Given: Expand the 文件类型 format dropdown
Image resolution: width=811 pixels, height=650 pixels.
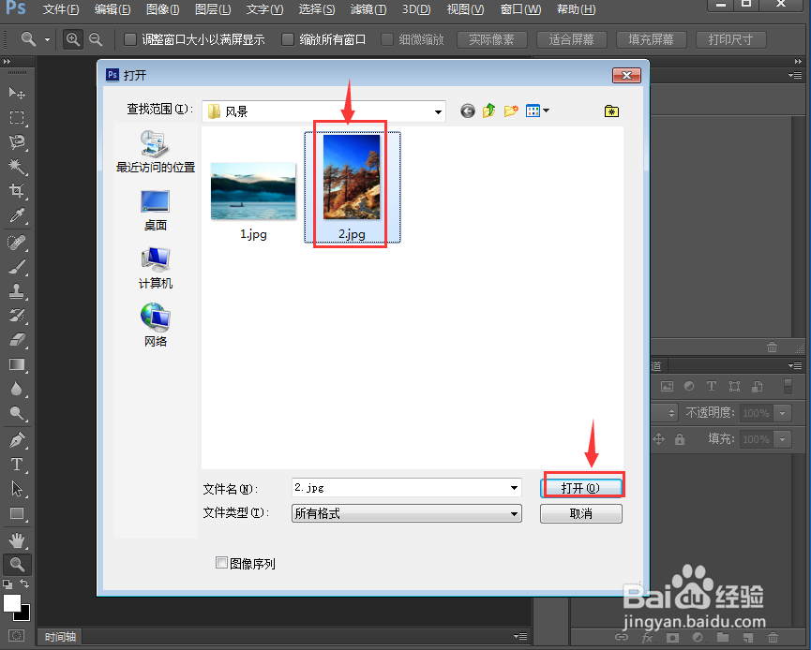Looking at the screenshot, I should click(x=513, y=513).
